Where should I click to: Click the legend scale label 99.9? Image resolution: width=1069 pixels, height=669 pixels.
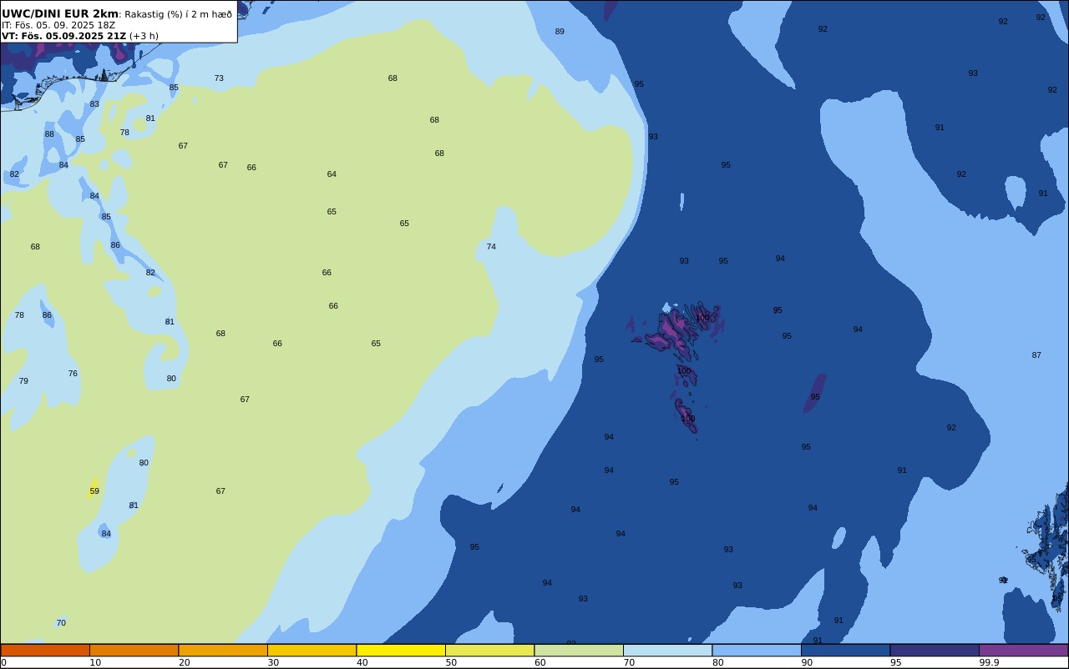[x=990, y=662]
